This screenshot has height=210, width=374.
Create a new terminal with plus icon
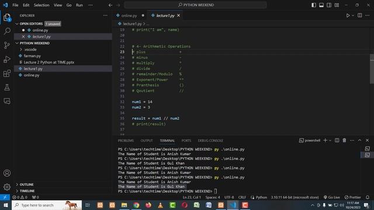point(325,141)
